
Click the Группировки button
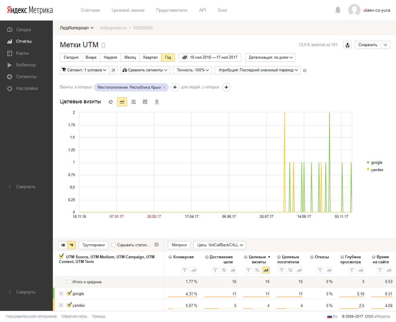click(94, 245)
